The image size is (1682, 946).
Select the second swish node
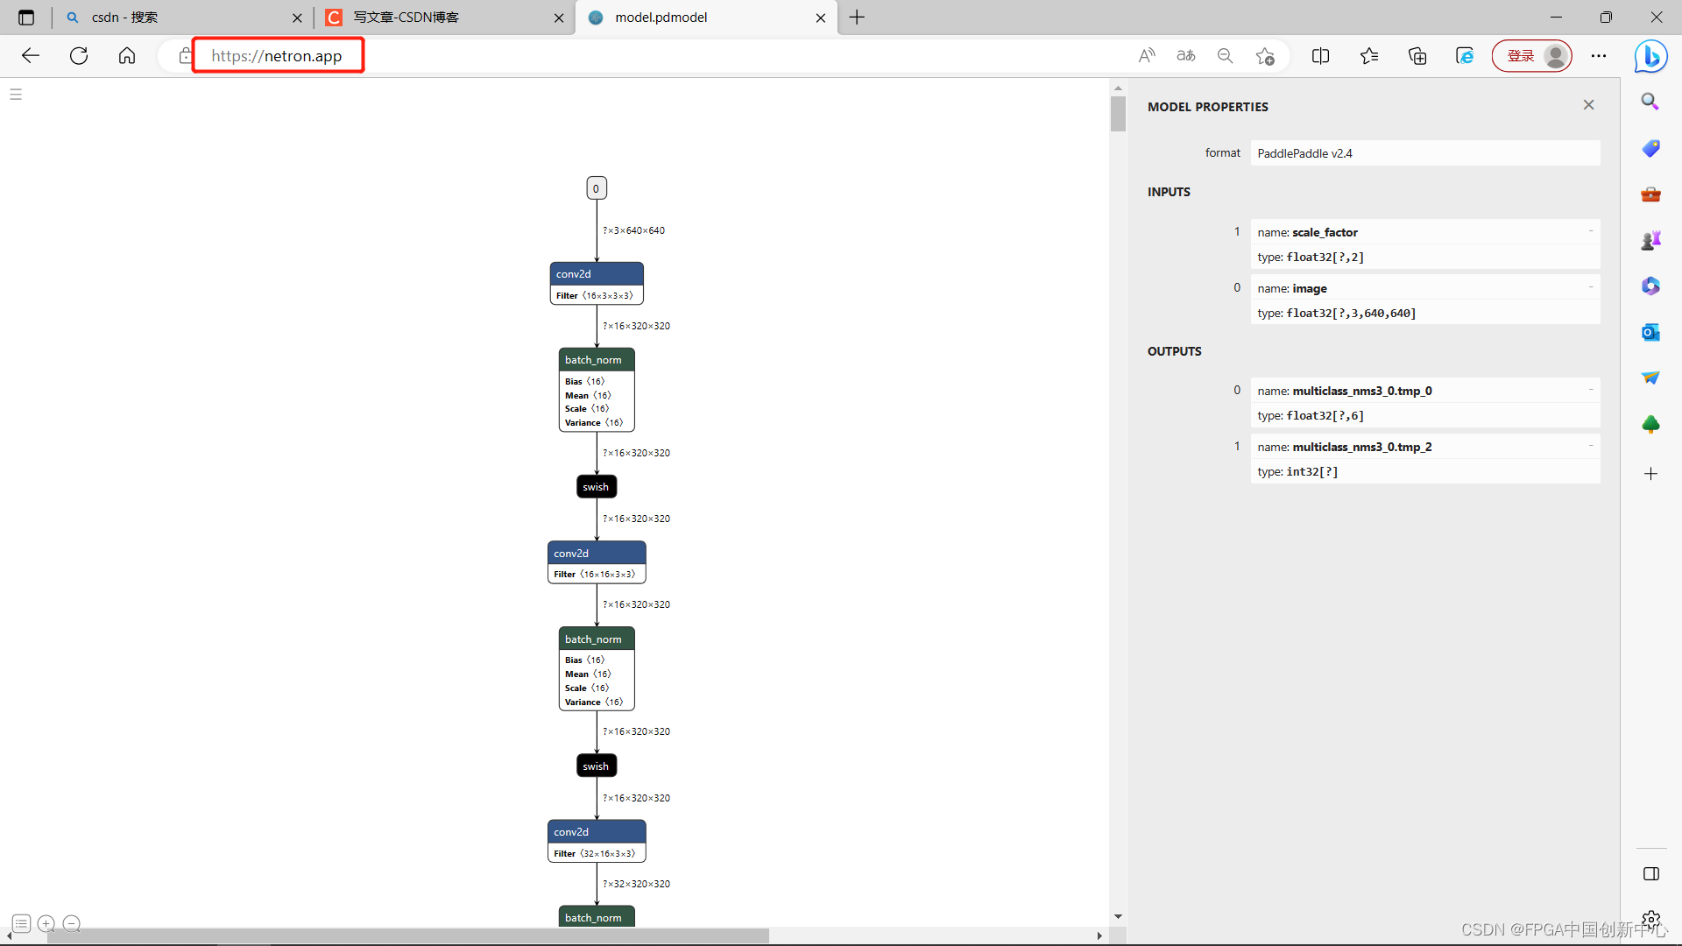[597, 766]
